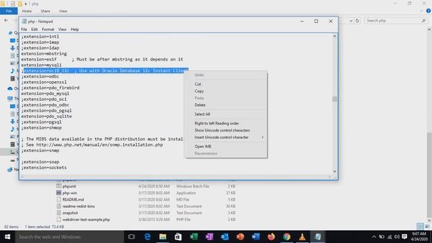Launch Microsoft Store from the taskbar
This screenshot has height=243, width=432.
coord(178,237)
